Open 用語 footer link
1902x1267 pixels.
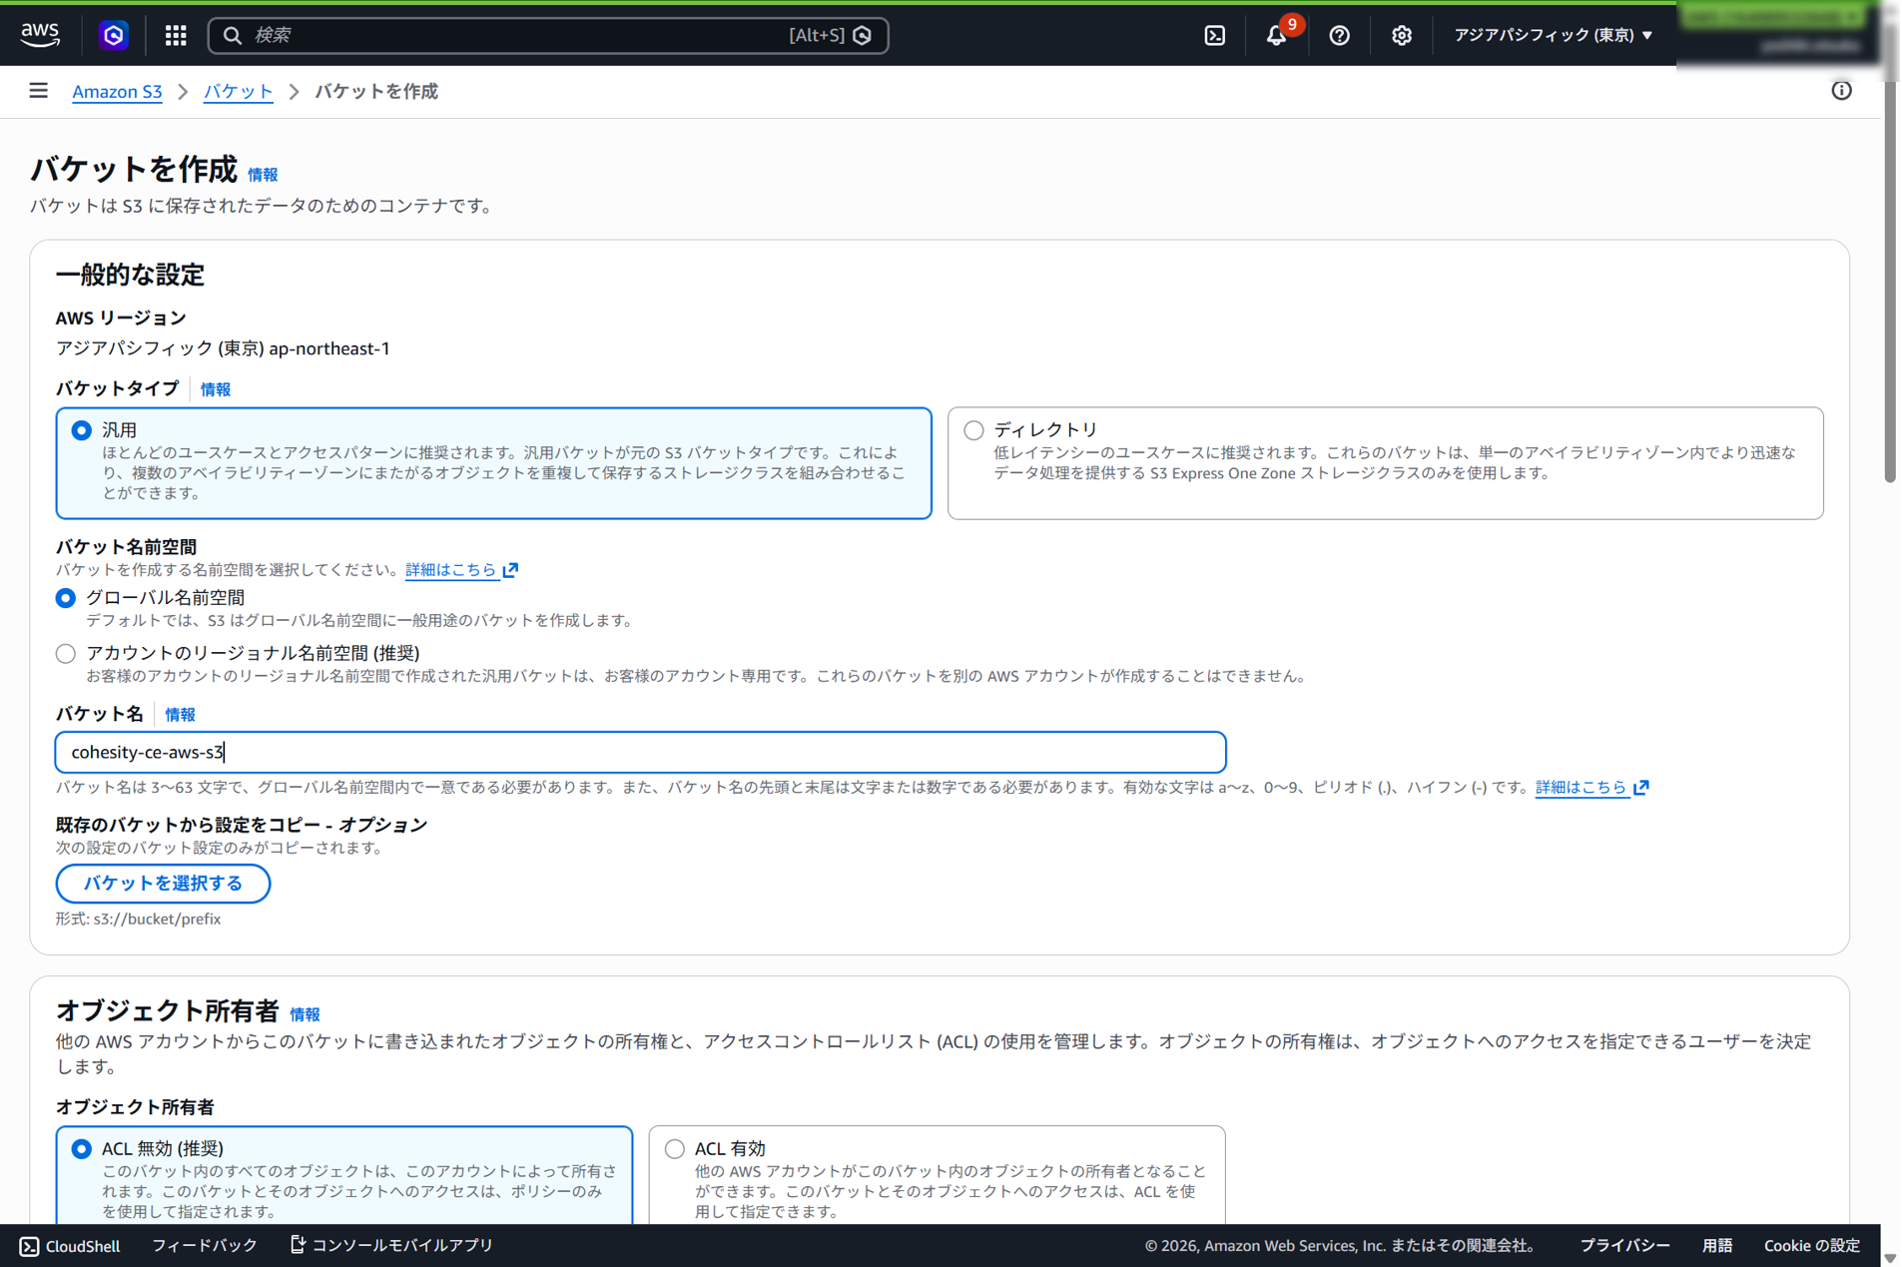(x=1717, y=1245)
